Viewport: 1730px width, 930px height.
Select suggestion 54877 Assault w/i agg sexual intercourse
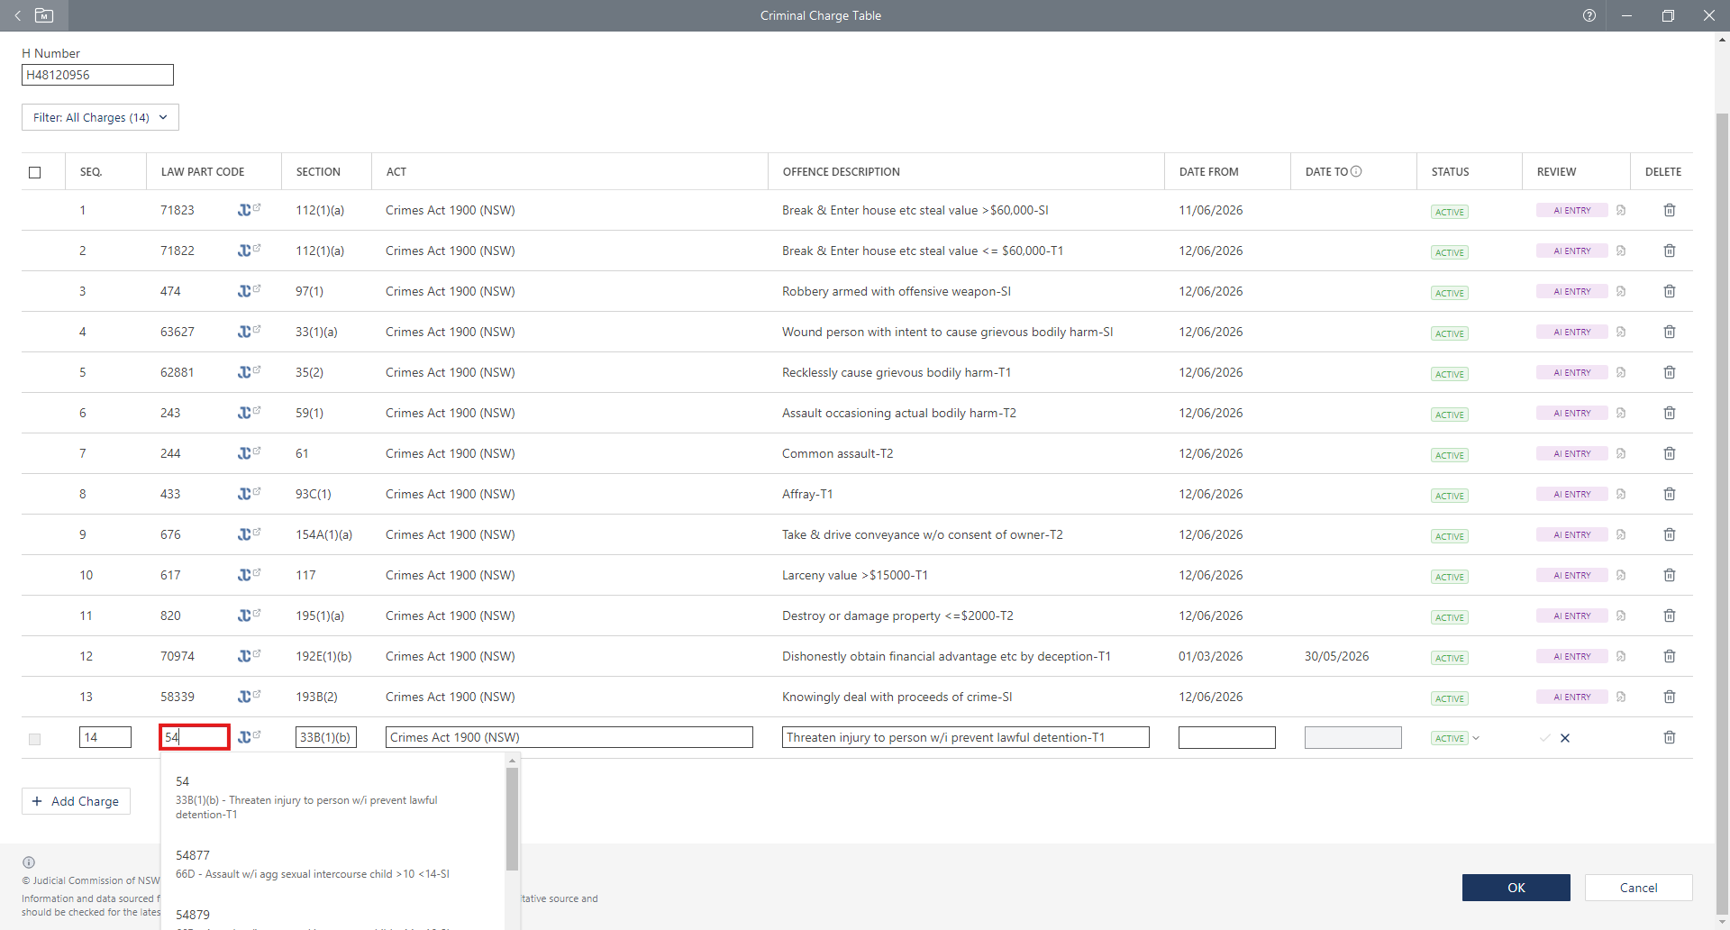tap(332, 863)
